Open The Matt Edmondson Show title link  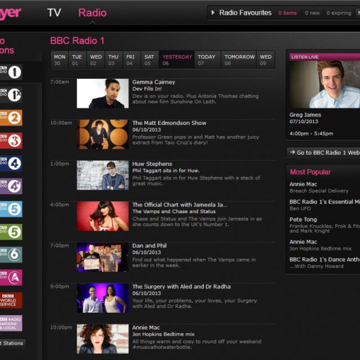pyautogui.click(x=169, y=123)
